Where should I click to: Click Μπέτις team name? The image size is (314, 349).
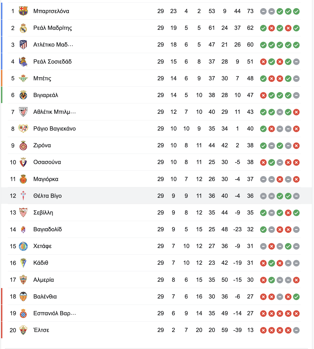point(42,78)
